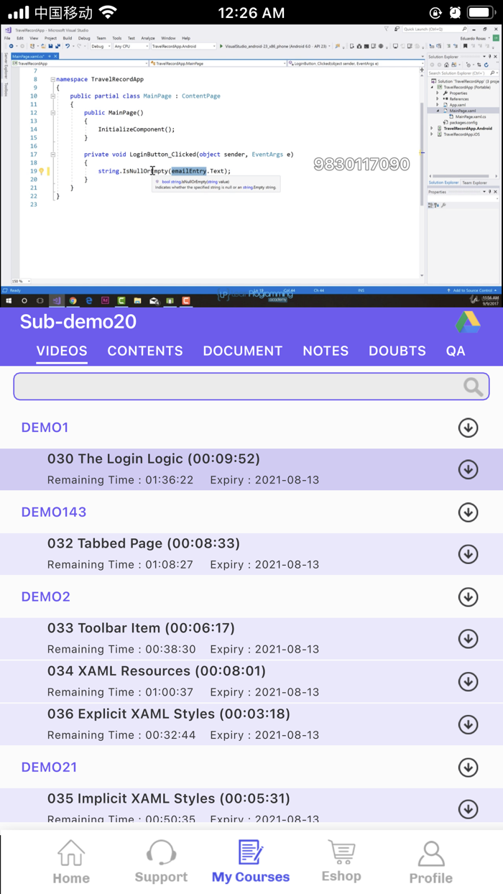Tap the circled arrow on the DEMO2 header

click(x=468, y=597)
